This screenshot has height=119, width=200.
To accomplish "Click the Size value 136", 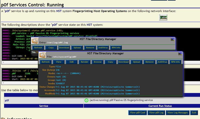I will (x=57, y=70).
